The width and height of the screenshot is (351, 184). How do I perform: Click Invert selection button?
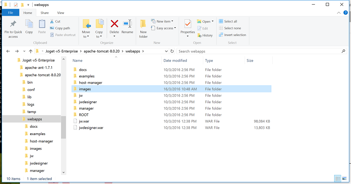pos(235,35)
